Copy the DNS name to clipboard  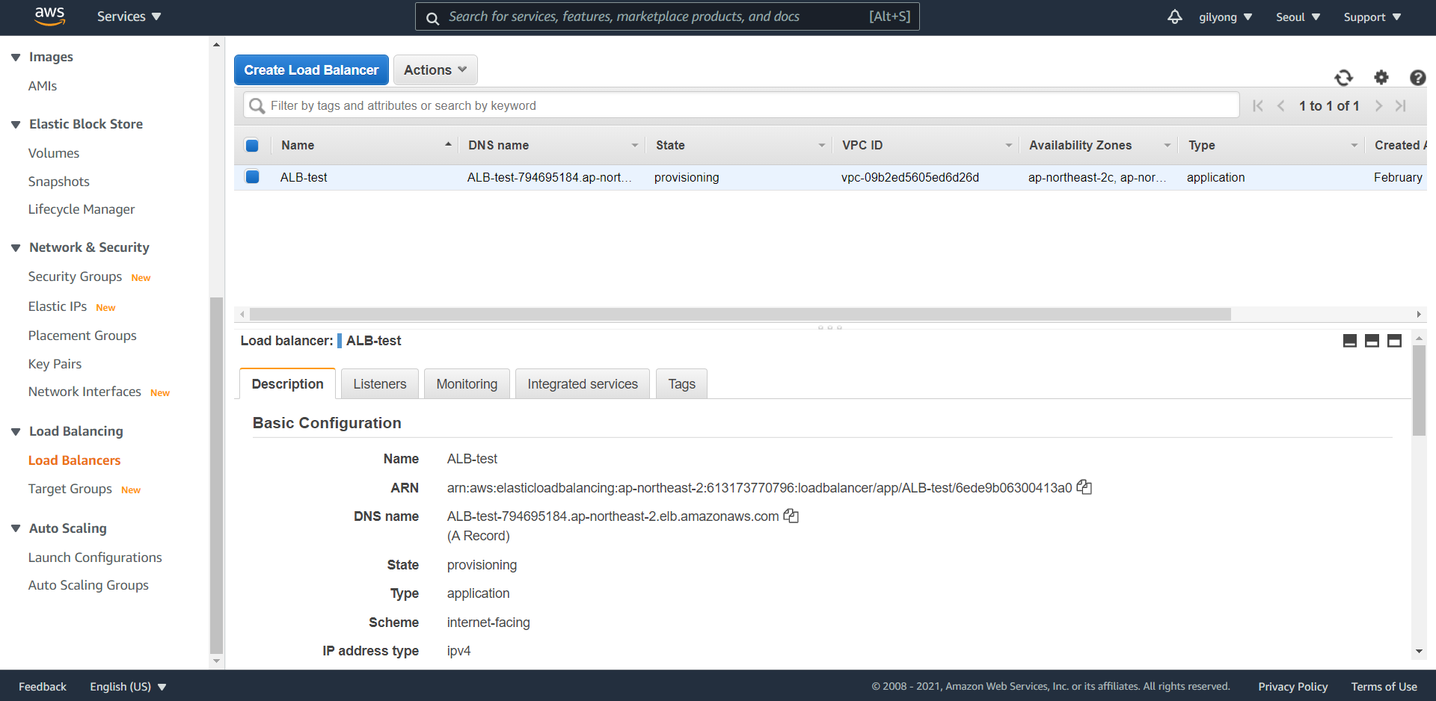pyautogui.click(x=791, y=516)
